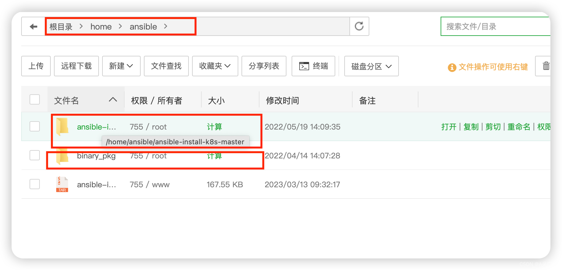Click the ansible-i... tar file name

97,184
